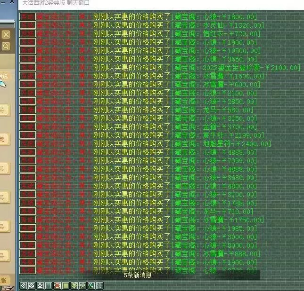Click the 金箍 ¥3700.00 item link
304x291 pixels.
click(214, 126)
